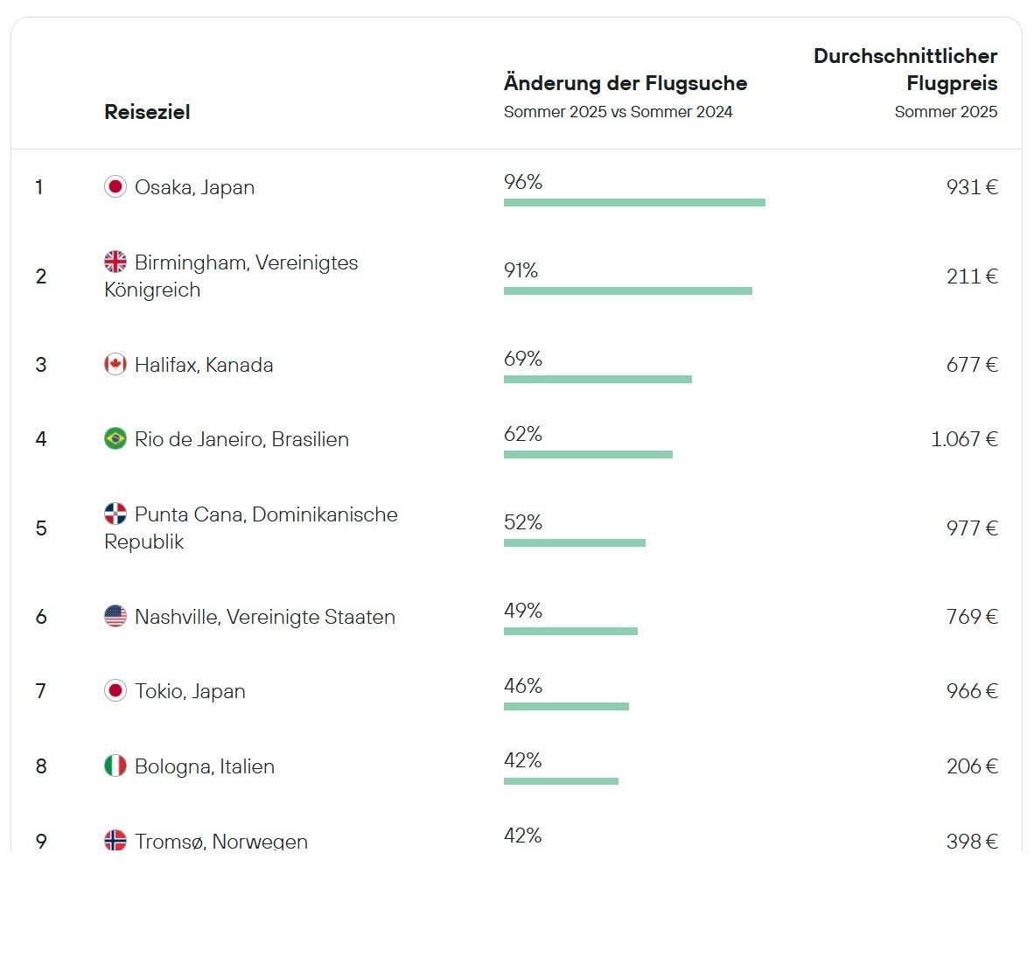
Task: Click the Durchschnittlicher Flugpreis column header
Action: tap(905, 70)
